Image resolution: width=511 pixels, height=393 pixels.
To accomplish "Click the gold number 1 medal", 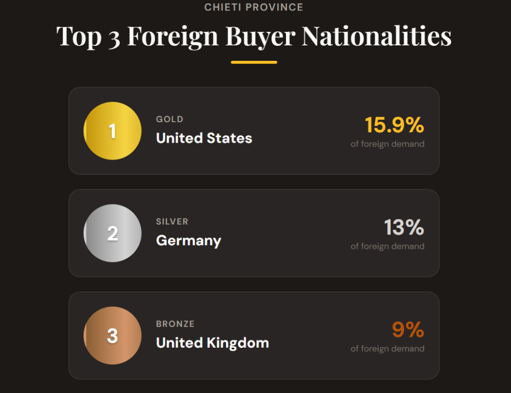I will point(112,131).
